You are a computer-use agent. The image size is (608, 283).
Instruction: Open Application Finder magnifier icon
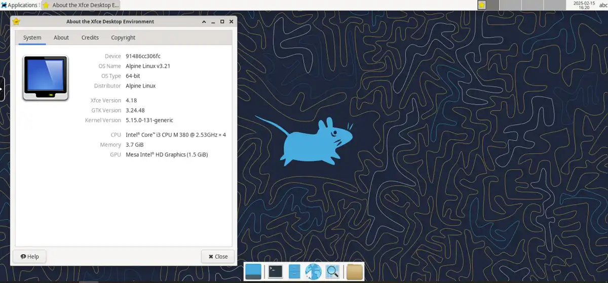(x=332, y=272)
